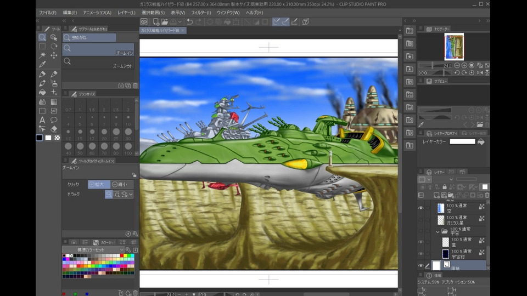Choose the Auto select magic wand tool

[42, 55]
